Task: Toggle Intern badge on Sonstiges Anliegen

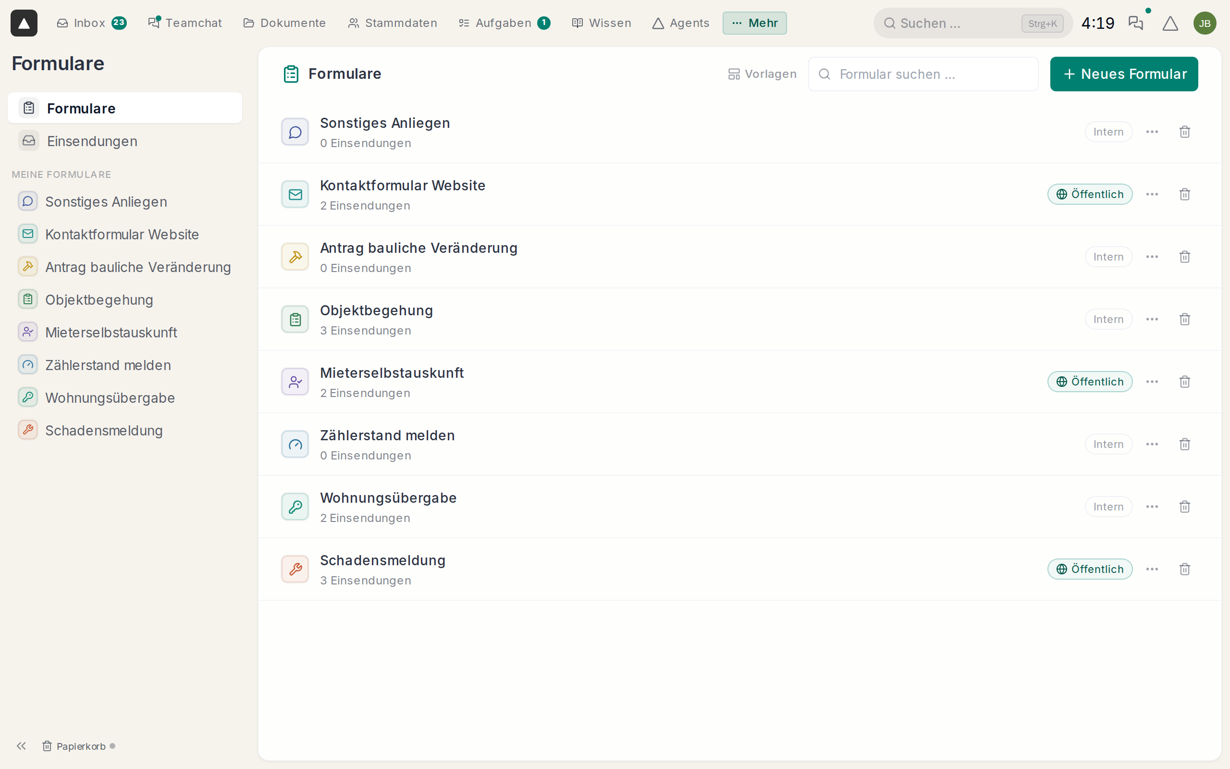Action: tap(1108, 132)
